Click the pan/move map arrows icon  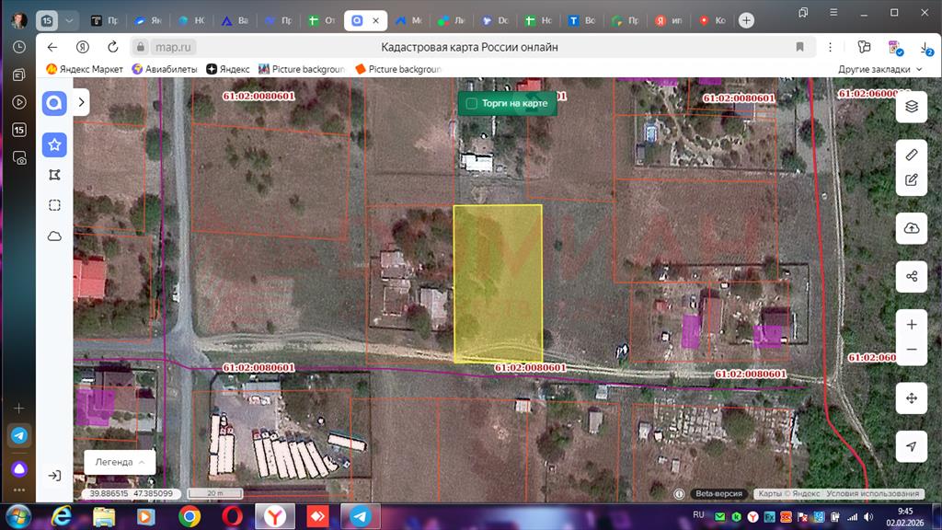(911, 398)
